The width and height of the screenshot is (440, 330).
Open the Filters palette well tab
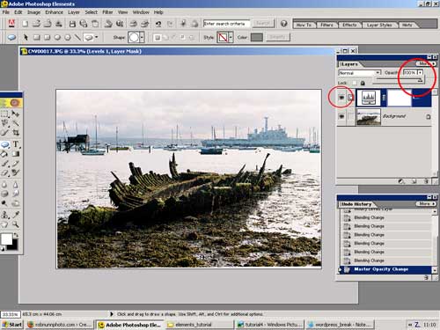tap(326, 25)
